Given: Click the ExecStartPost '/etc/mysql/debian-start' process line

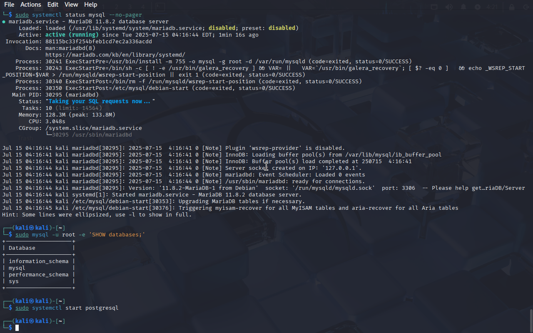Looking at the screenshot, I should 155,88.
